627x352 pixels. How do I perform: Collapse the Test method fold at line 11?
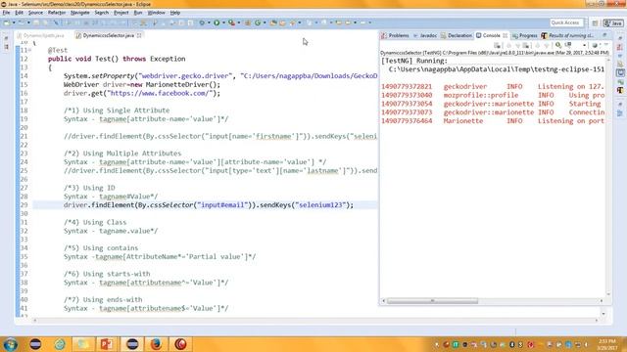tap(30, 50)
